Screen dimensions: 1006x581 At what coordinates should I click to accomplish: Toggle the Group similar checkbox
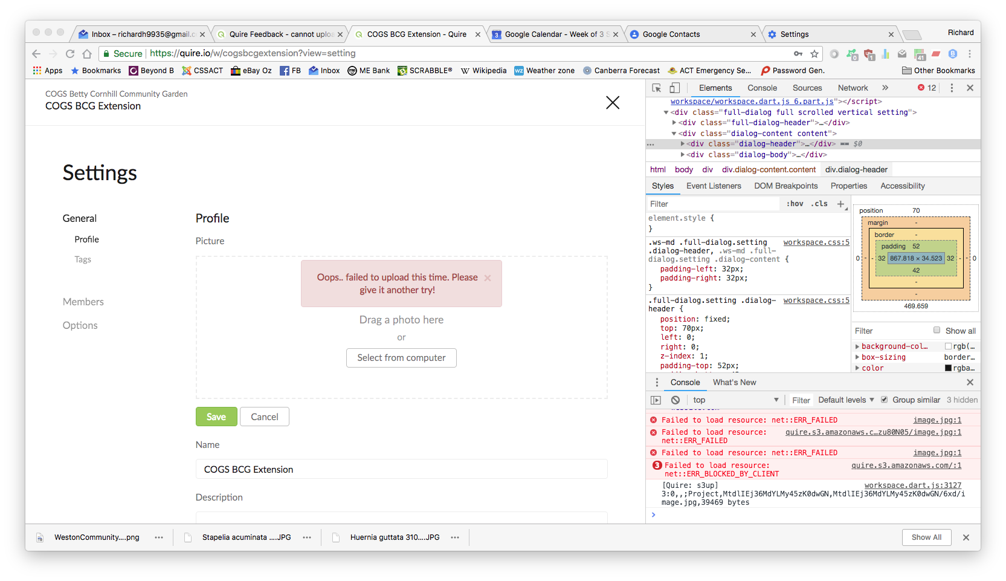pos(885,400)
